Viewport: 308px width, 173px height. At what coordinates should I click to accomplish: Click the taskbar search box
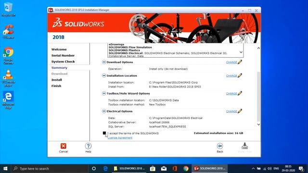coord(50,169)
